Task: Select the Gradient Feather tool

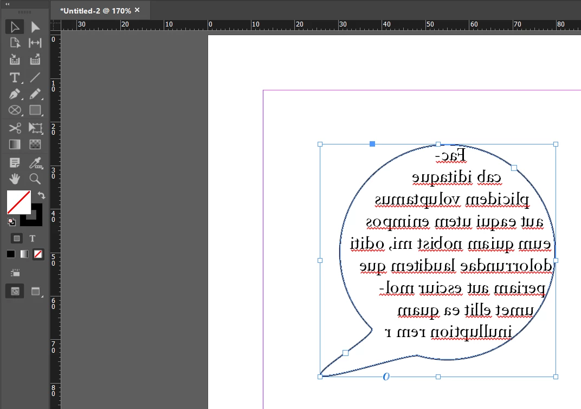Action: tap(35, 144)
